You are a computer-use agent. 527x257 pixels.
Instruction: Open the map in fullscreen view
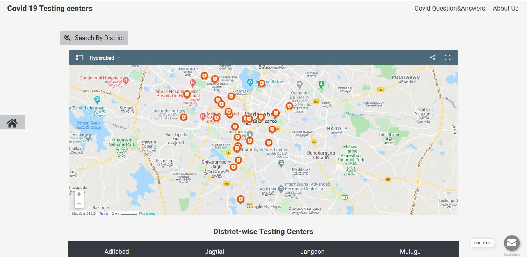coord(447,58)
